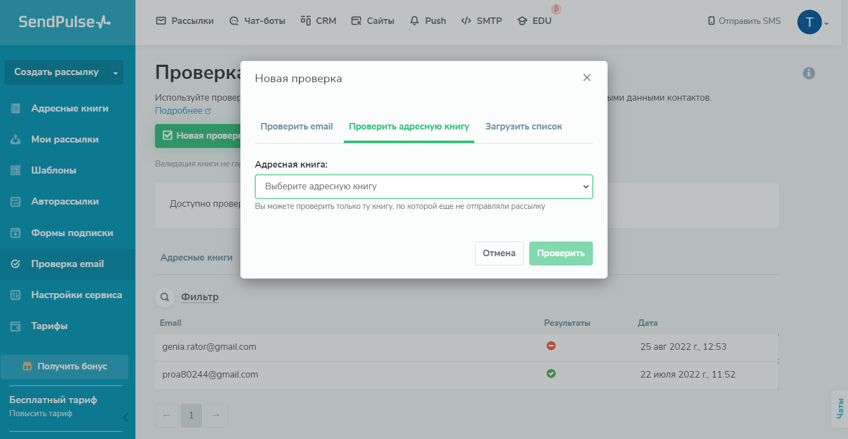Open Настройки сервиса sidebar icon

(x=16, y=295)
